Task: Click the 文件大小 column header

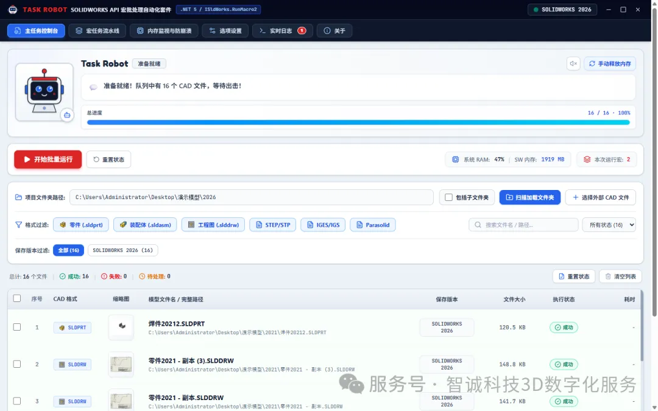Action: (514, 300)
